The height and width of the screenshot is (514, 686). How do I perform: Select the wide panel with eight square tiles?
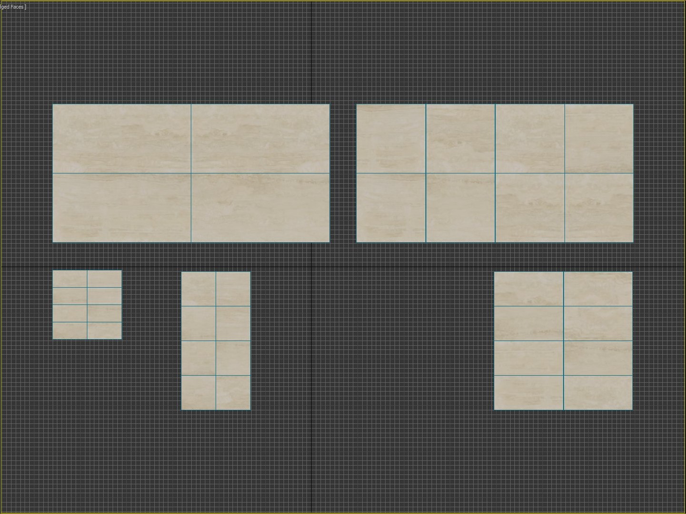[x=495, y=173]
